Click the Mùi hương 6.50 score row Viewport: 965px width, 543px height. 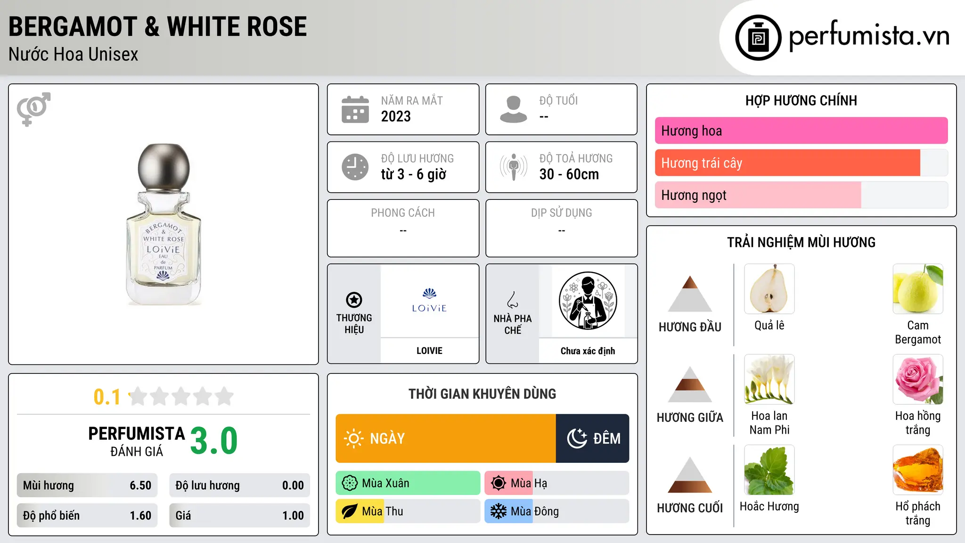coord(87,485)
